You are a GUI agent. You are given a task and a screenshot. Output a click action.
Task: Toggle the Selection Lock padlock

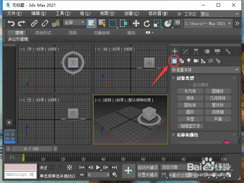(60, 167)
